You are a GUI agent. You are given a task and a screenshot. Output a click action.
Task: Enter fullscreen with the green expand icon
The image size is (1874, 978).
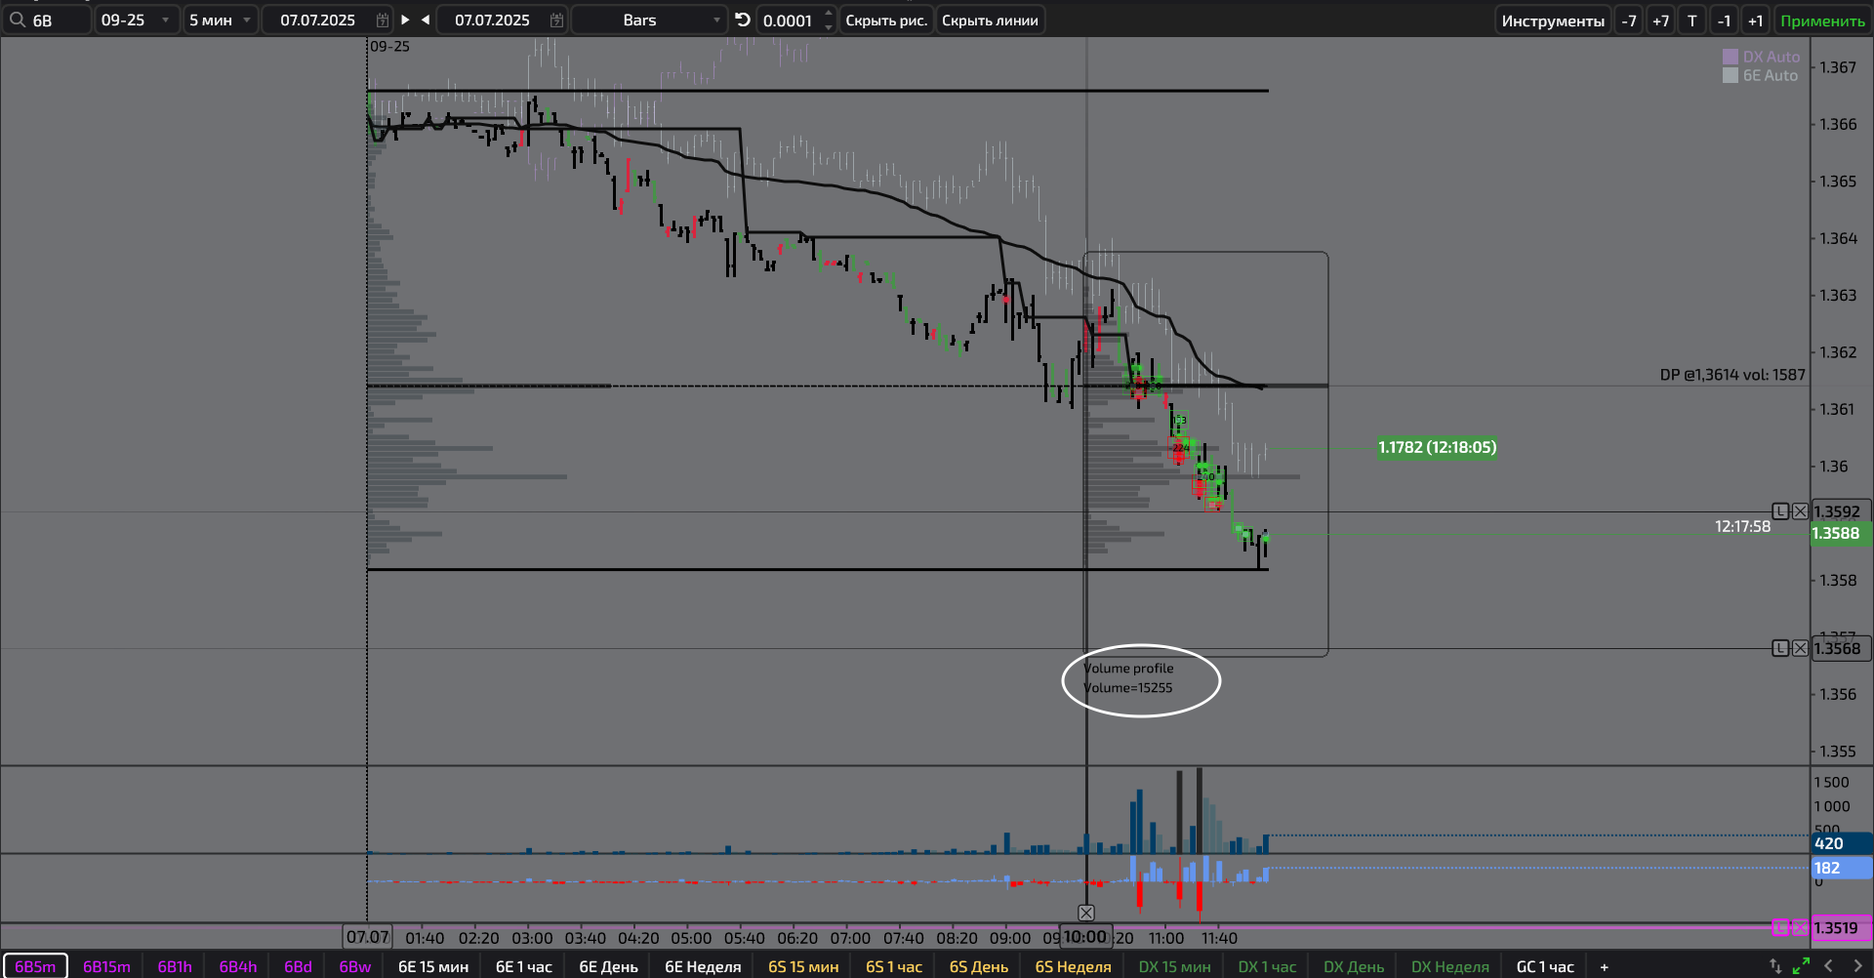(1801, 966)
